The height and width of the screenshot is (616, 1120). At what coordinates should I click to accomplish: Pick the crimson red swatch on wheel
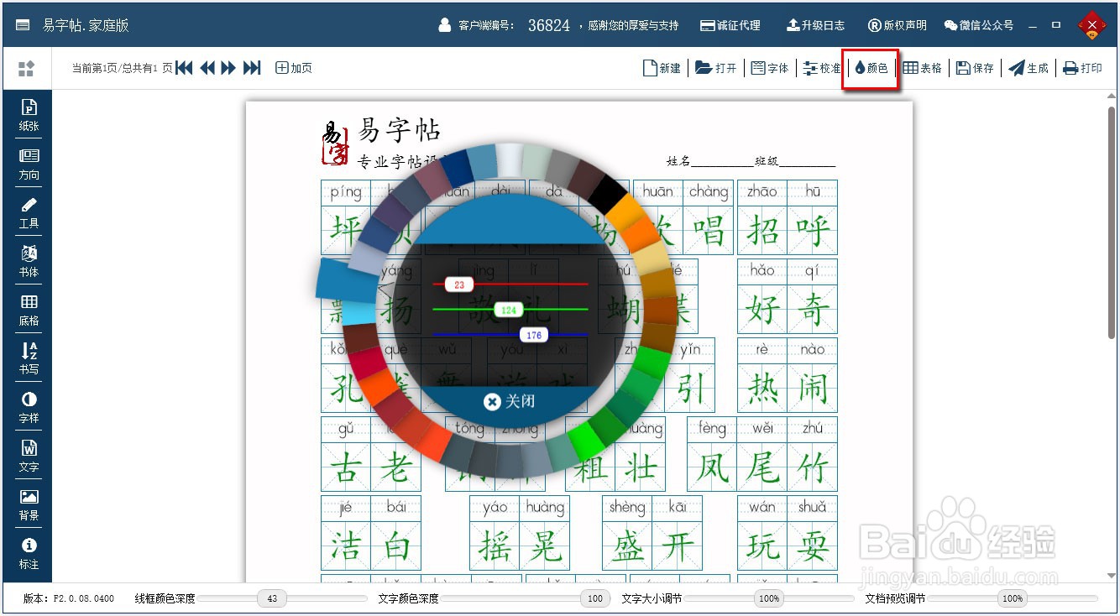366,363
